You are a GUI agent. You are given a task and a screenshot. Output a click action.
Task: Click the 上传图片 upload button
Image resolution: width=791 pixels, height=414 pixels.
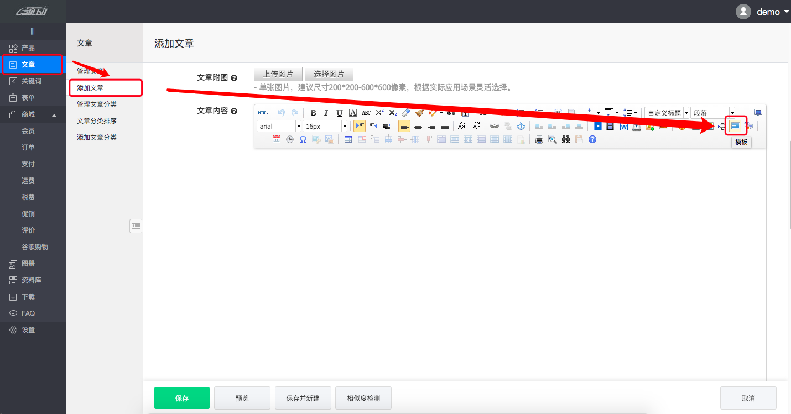click(x=278, y=74)
